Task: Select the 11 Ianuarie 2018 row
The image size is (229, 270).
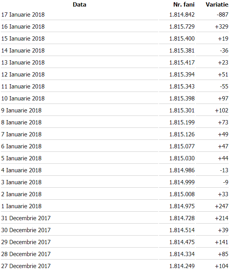Action: pyautogui.click(x=114, y=87)
